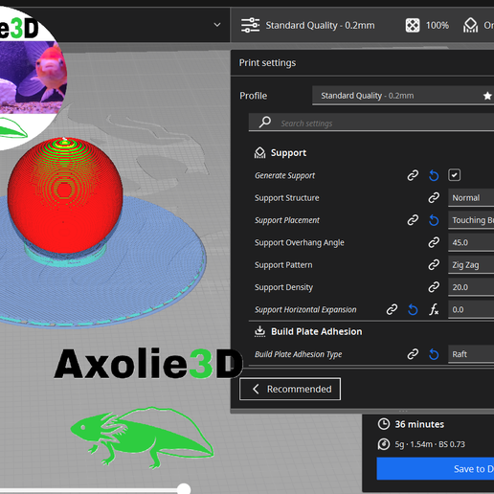This screenshot has height=494, width=494.
Task: Click the 5g · 1.54m material estimate
Action: coord(430,444)
